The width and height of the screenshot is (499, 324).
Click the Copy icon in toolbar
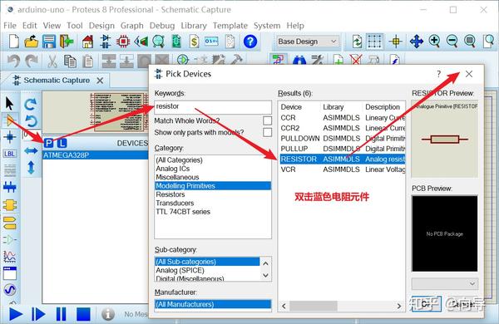(70, 61)
